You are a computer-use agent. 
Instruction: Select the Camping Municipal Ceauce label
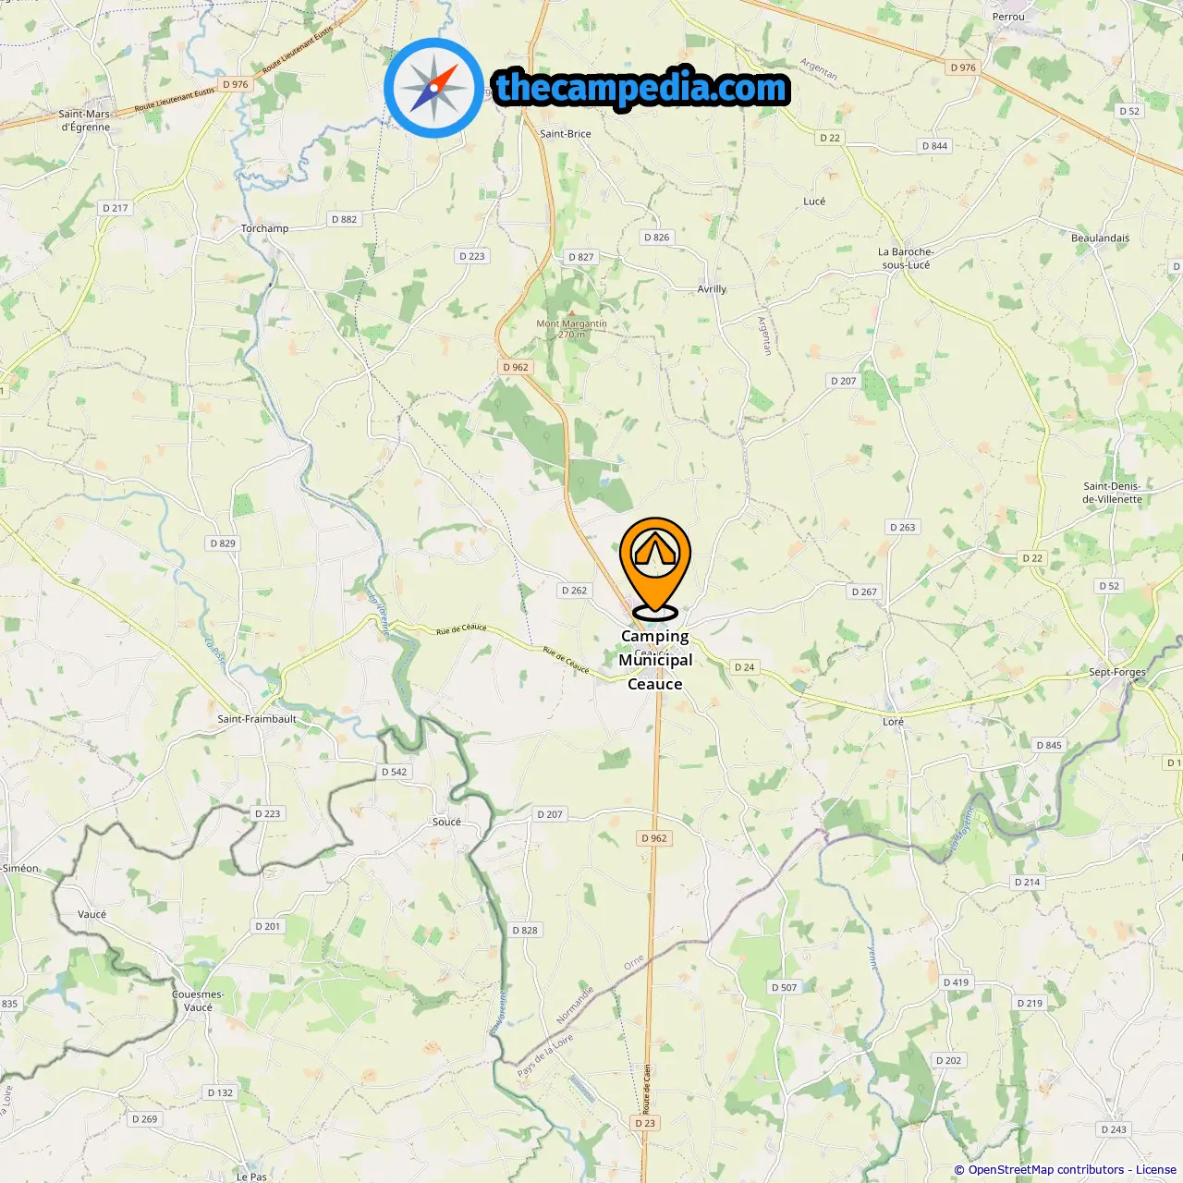[655, 660]
